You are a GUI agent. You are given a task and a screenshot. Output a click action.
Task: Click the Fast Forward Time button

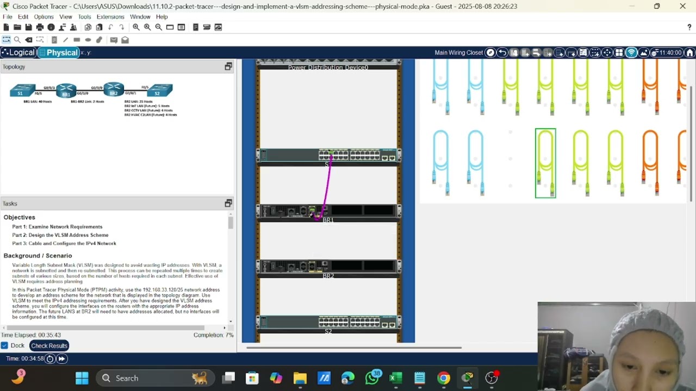coord(62,358)
